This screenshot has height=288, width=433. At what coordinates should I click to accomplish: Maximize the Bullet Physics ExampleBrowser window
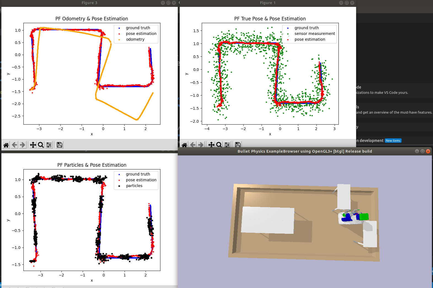click(423, 151)
